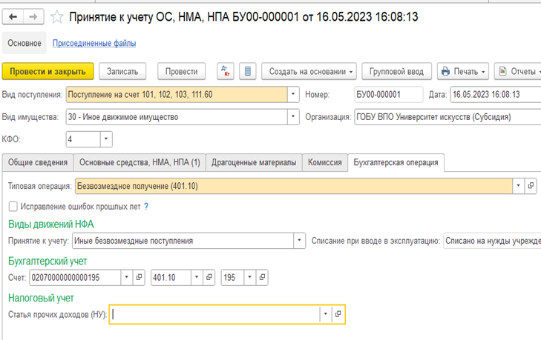Click the printer icon of Печать
The height and width of the screenshot is (340, 541).
(x=445, y=71)
